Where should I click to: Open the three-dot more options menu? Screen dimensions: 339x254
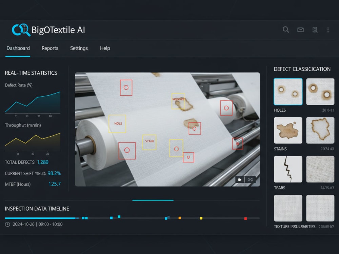pos(328,30)
